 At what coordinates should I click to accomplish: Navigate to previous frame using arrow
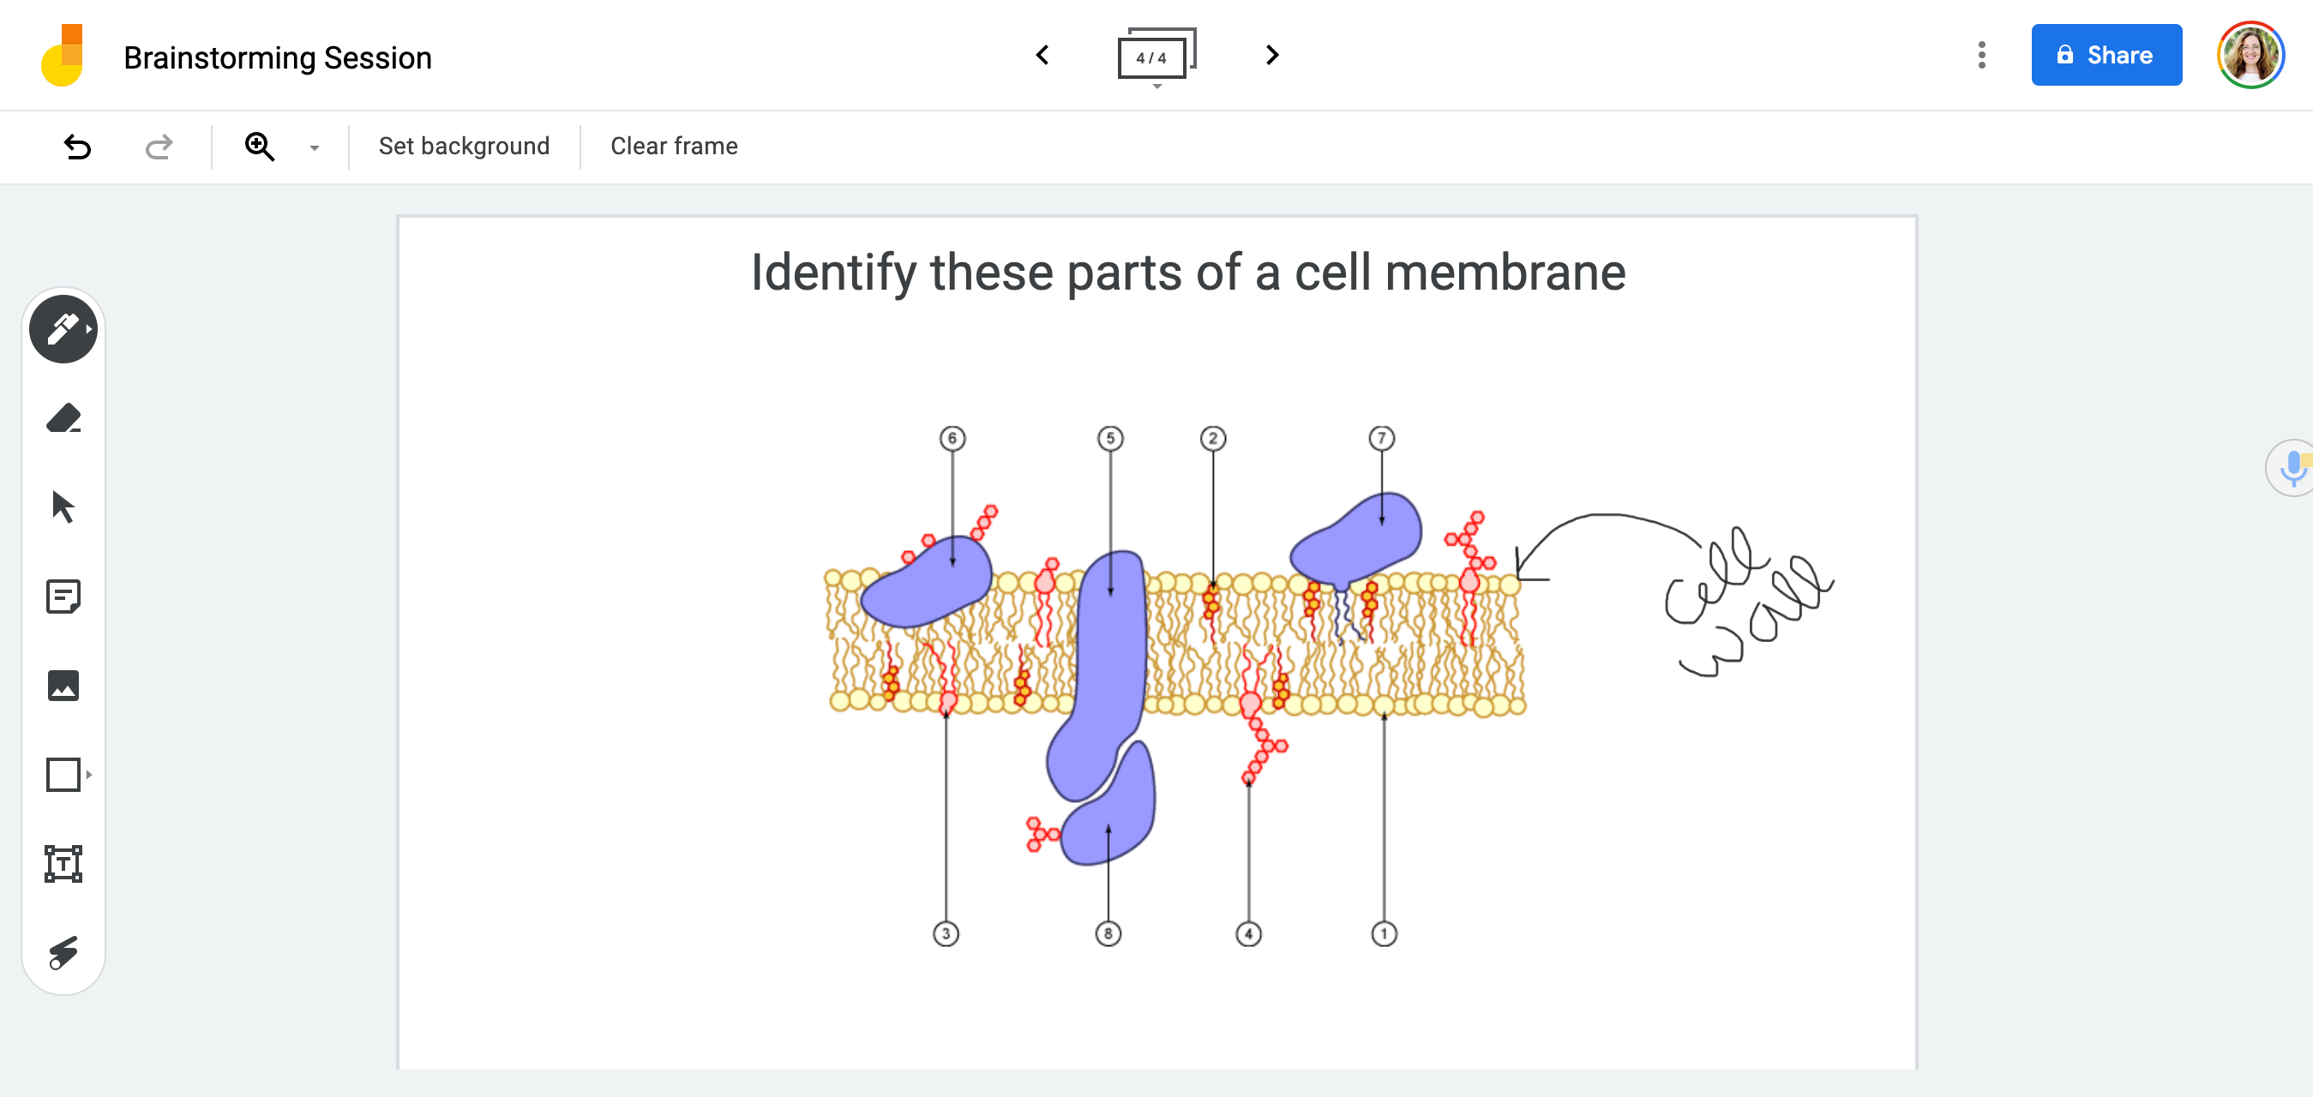pos(1043,56)
